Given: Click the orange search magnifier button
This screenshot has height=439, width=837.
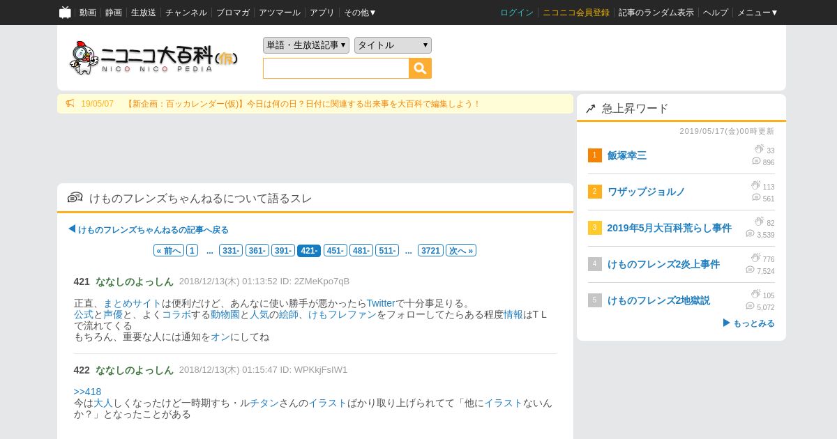Looking at the screenshot, I should [x=421, y=68].
